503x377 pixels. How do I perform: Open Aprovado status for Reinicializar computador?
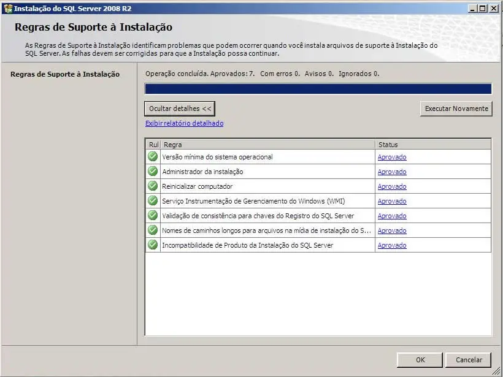[x=392, y=186]
